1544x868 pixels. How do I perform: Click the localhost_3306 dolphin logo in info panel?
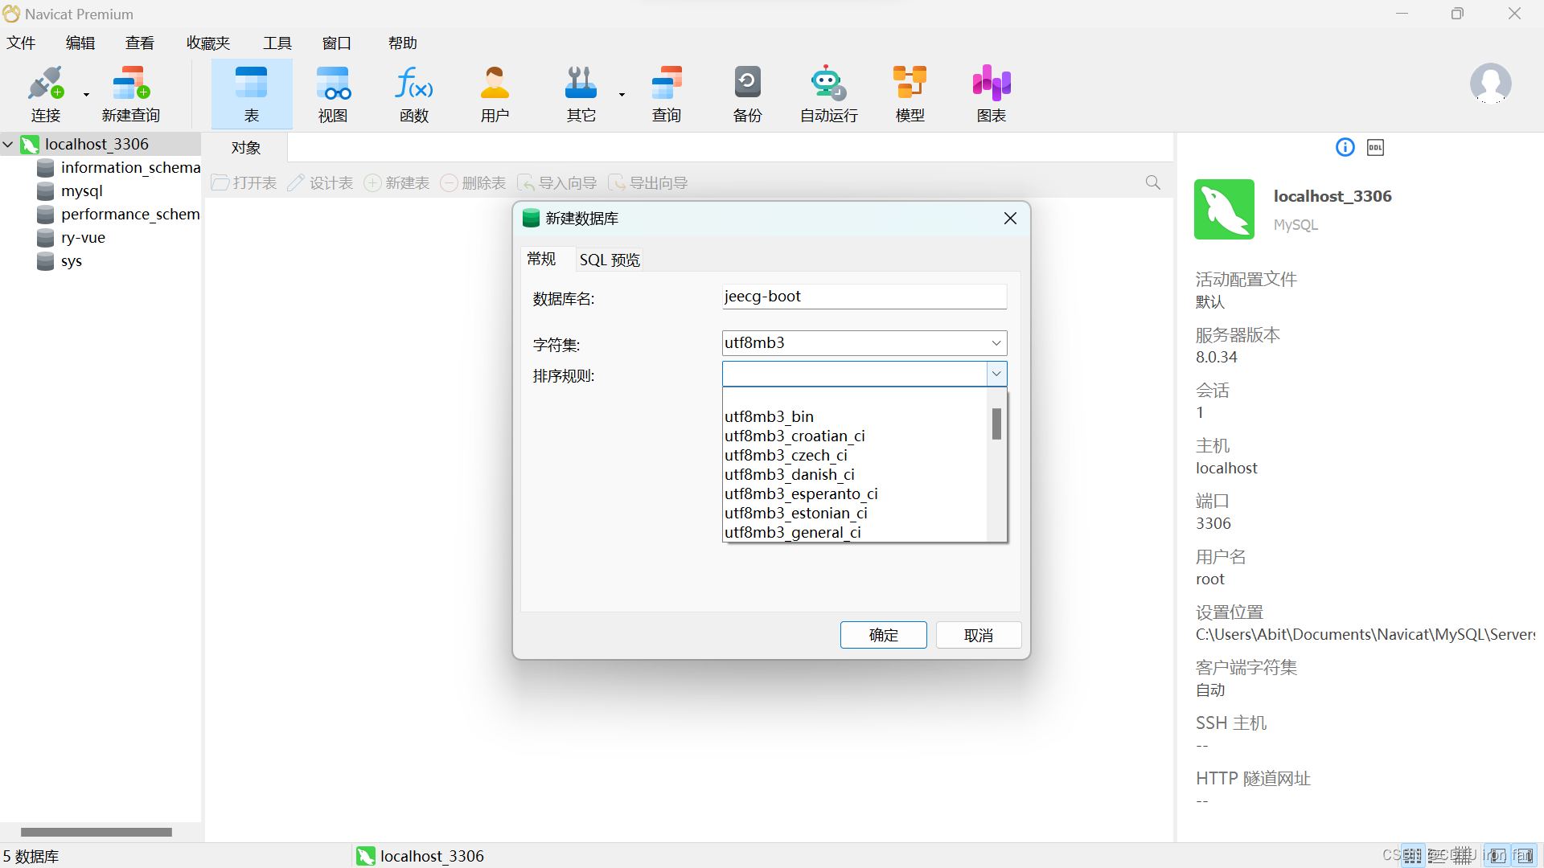coord(1224,209)
